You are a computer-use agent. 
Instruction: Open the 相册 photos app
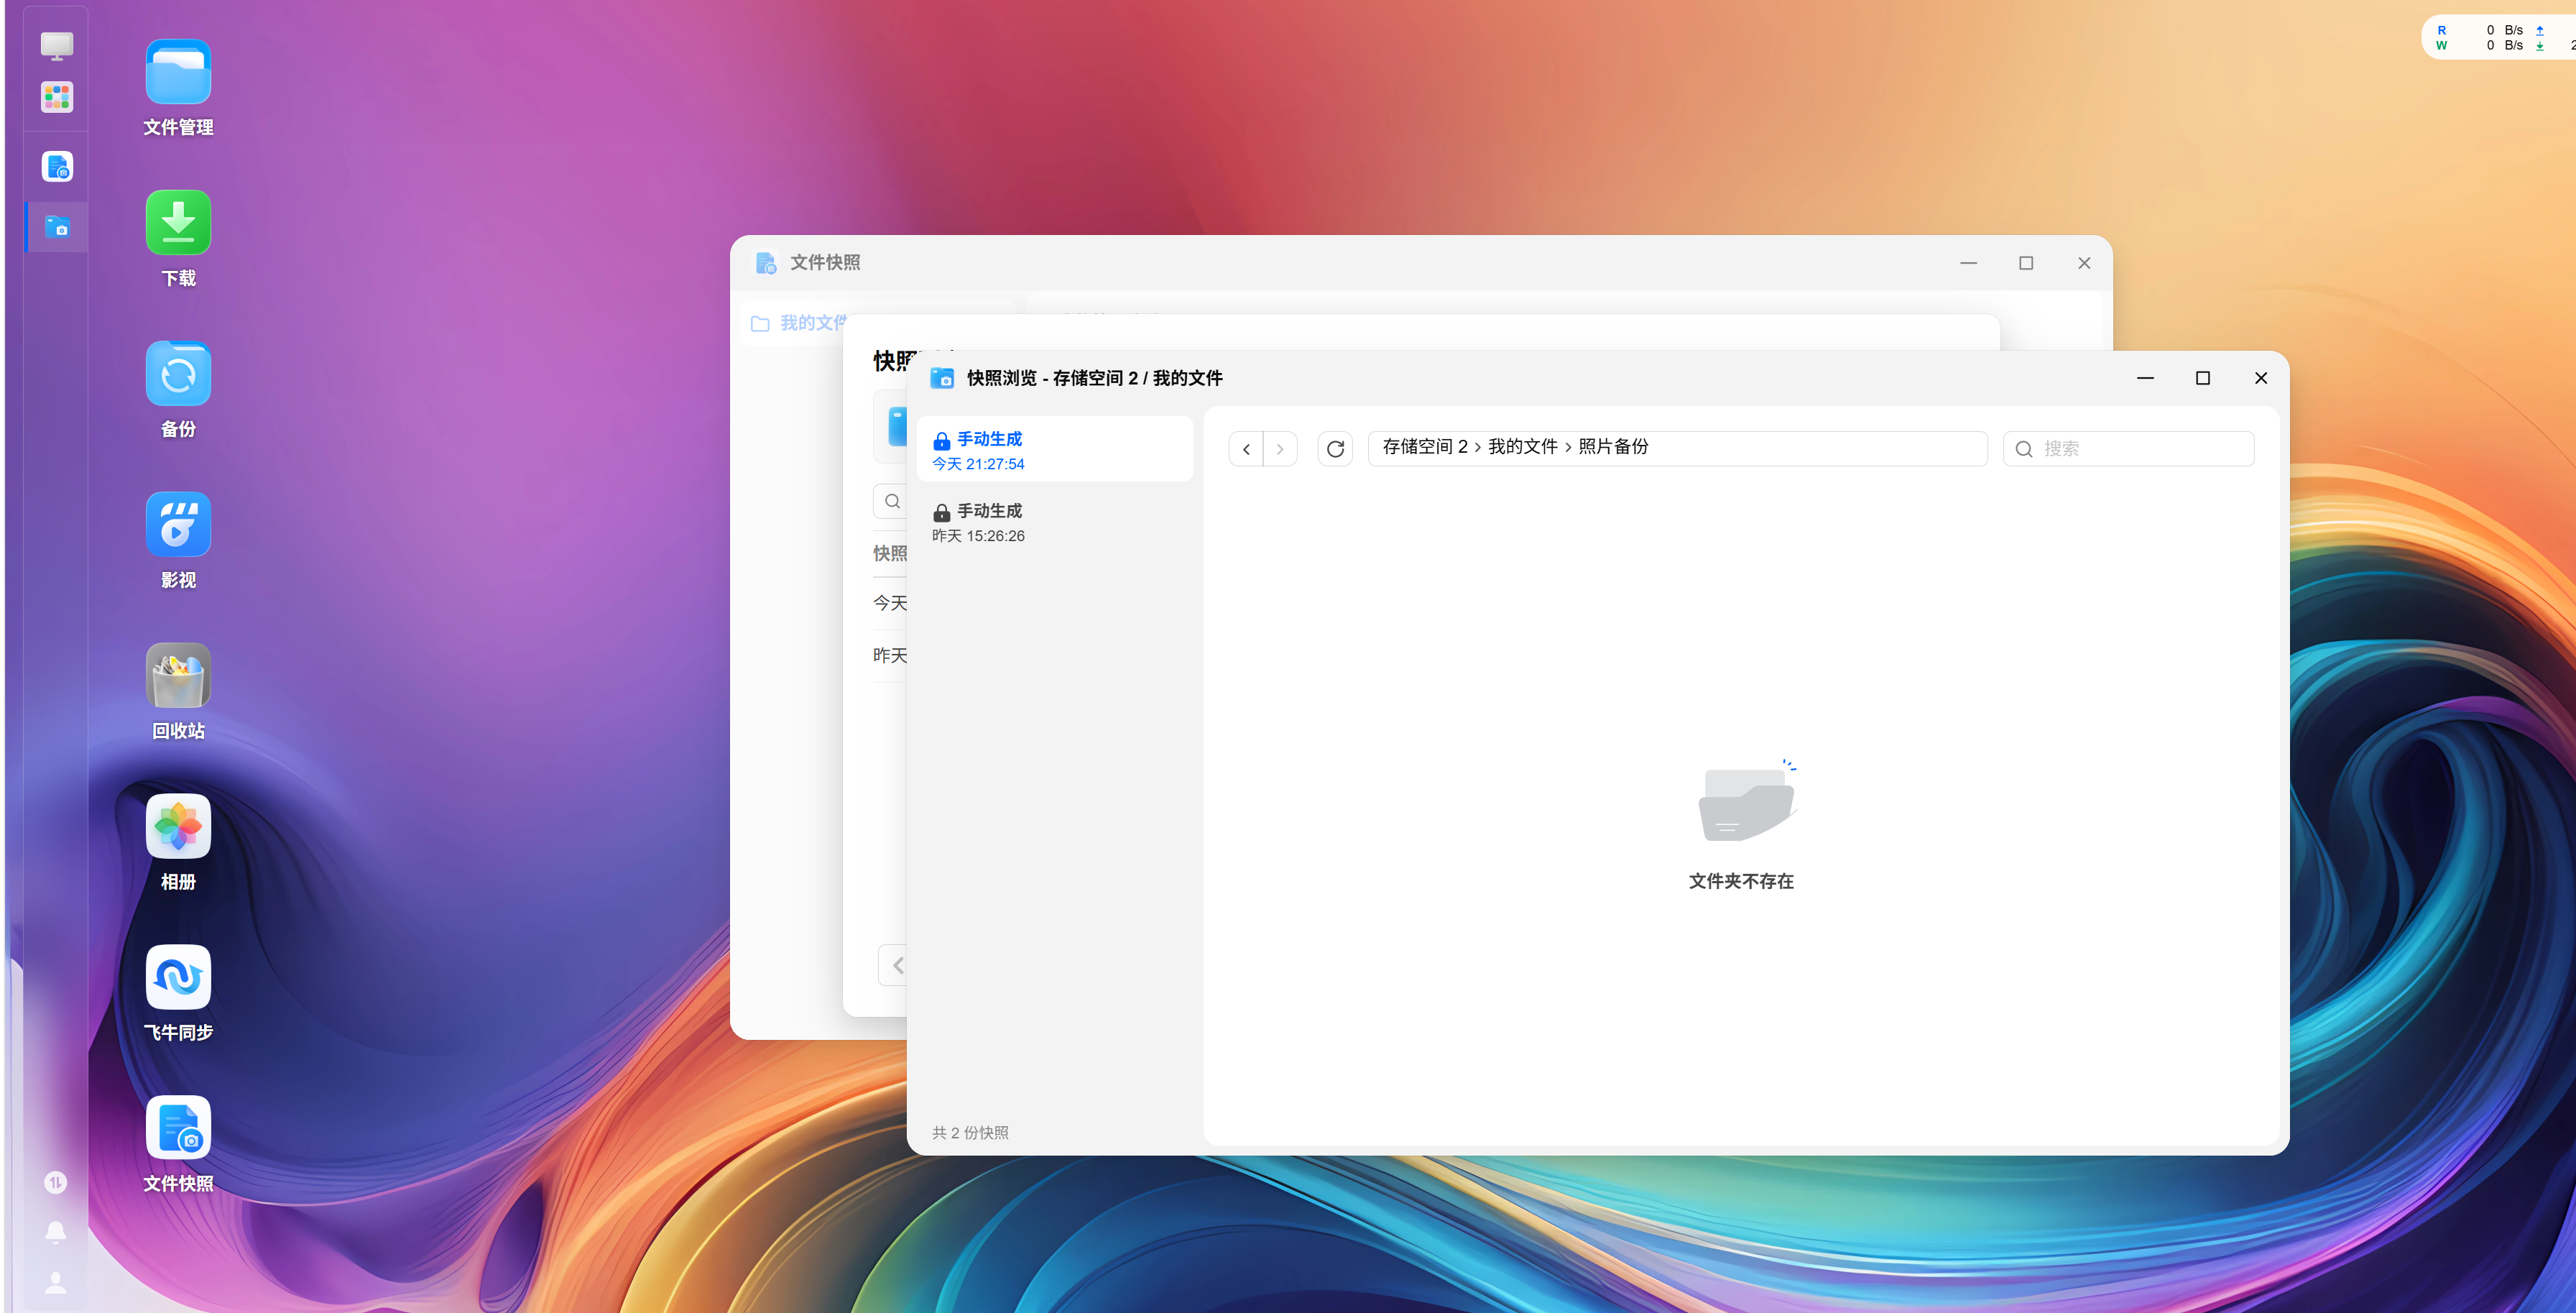pos(178,827)
